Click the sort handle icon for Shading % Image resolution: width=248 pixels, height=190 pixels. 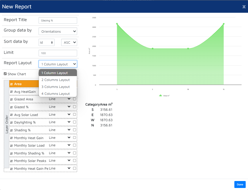click(x=11, y=130)
